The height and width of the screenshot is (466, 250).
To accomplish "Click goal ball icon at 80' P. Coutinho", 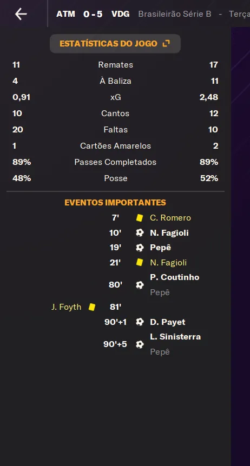I will 140,285.
